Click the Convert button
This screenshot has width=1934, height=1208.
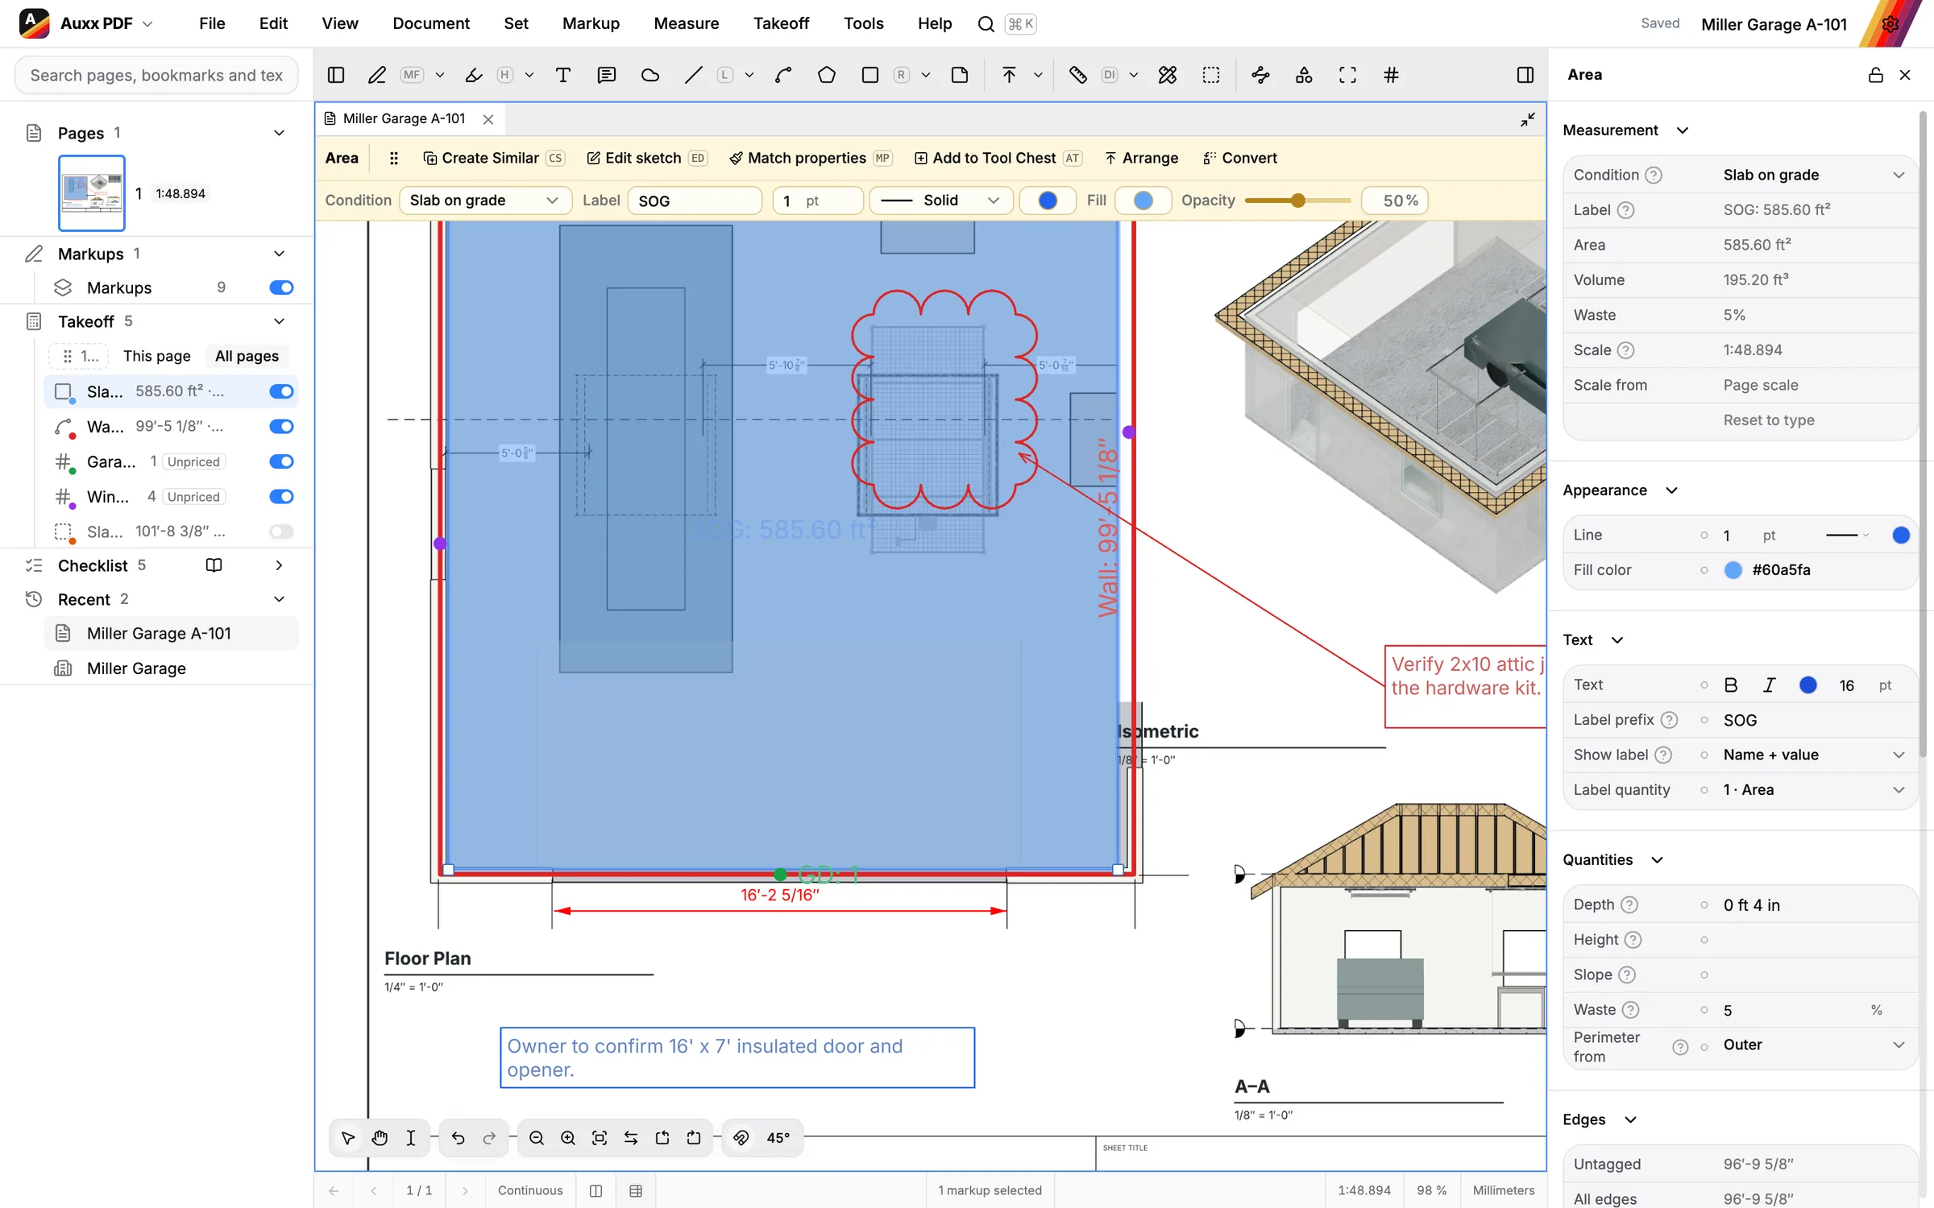click(x=1239, y=158)
